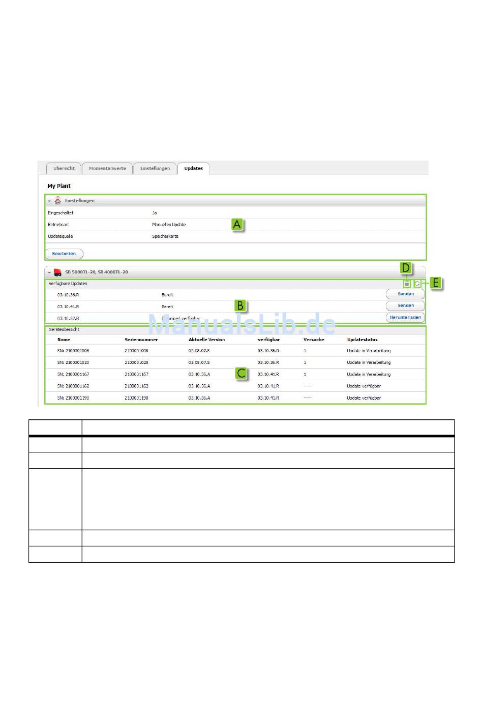The height and width of the screenshot is (703, 483).
Task: Click the Versuche column header
Action: pyautogui.click(x=314, y=340)
